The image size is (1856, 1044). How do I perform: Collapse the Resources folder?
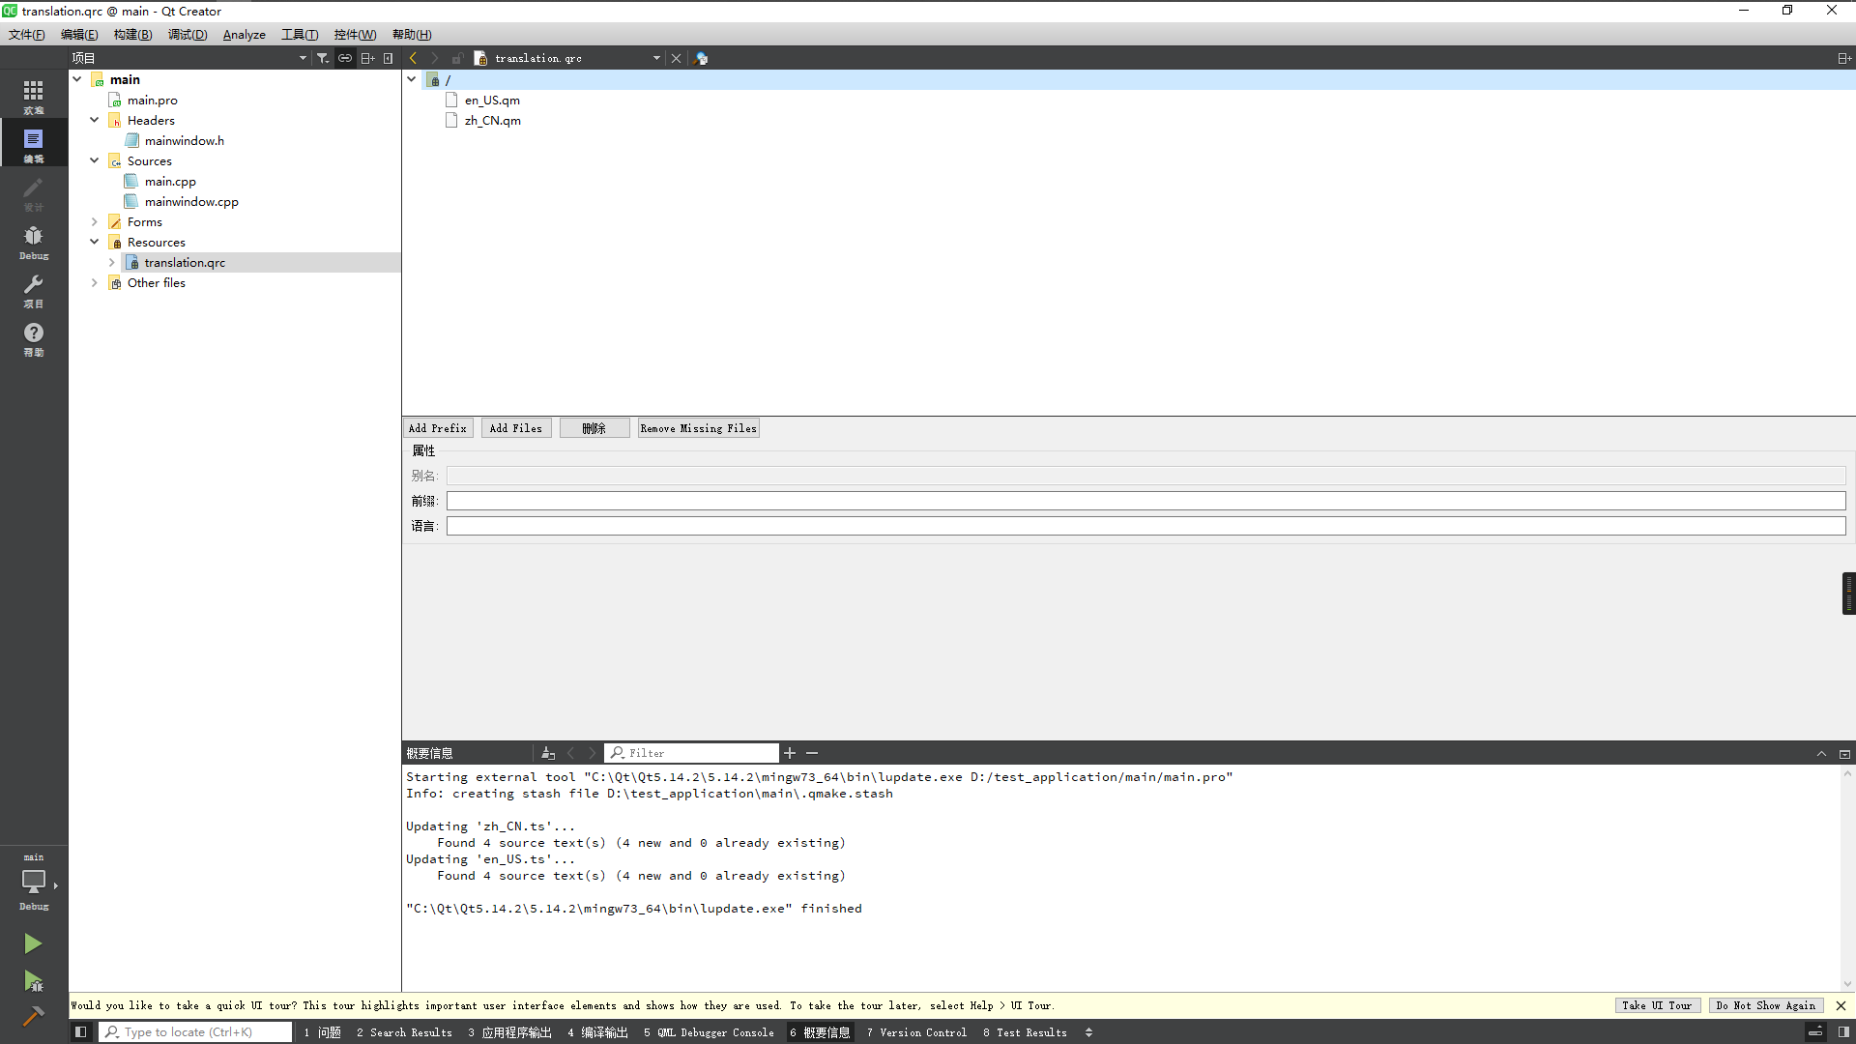pyautogui.click(x=95, y=242)
